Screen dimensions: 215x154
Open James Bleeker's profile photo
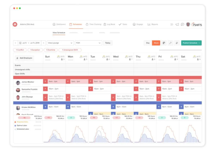pyautogui.click(x=18, y=83)
